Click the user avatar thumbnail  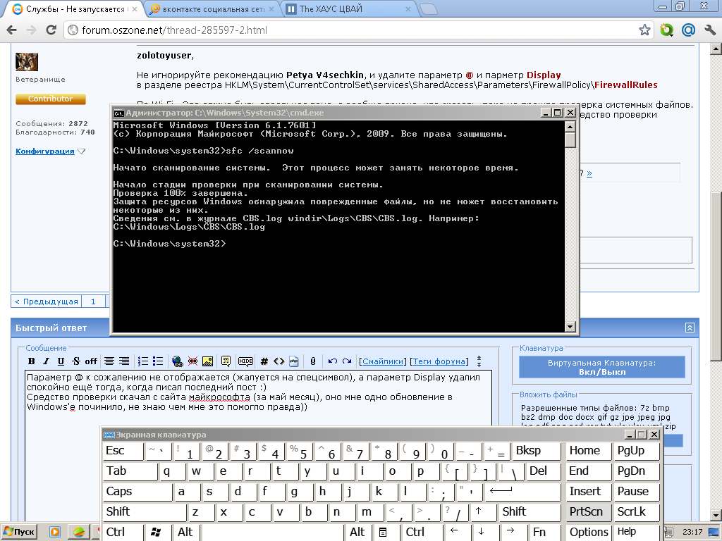click(27, 62)
